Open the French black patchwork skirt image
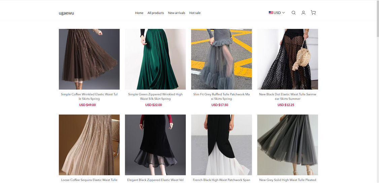379x183 pixels. pos(221,145)
